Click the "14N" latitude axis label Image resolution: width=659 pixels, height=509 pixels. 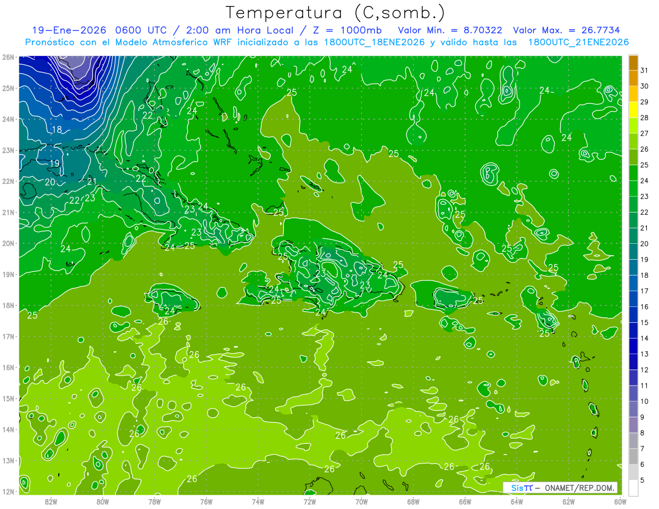[8, 429]
